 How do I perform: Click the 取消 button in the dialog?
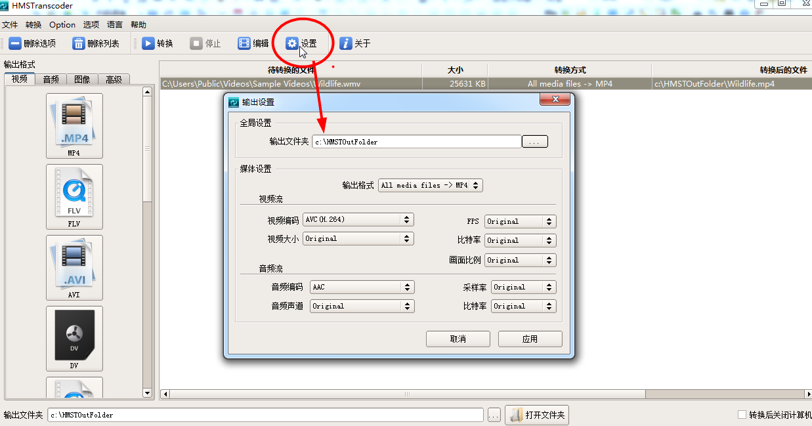(458, 339)
